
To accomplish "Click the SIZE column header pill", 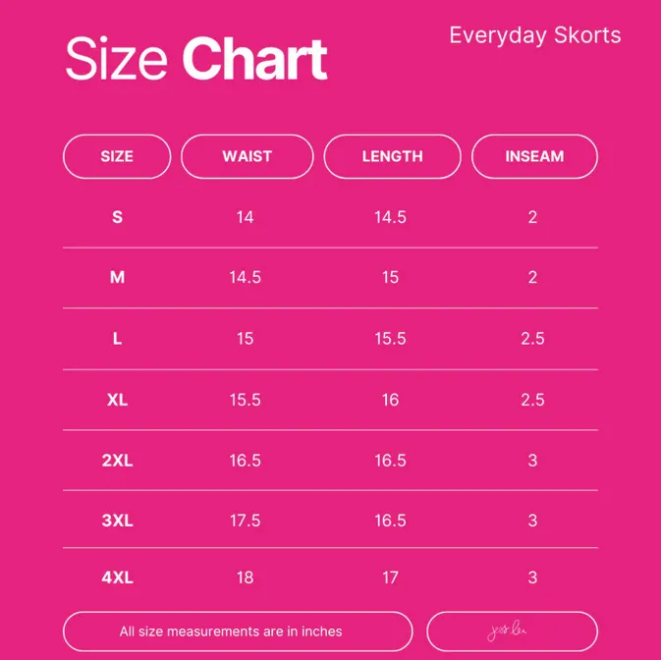I will tap(117, 156).
